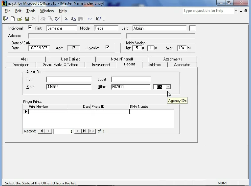Go to previous fingerprint record
Image resolution: width=251 pixels, height=186 pixels.
(49, 131)
